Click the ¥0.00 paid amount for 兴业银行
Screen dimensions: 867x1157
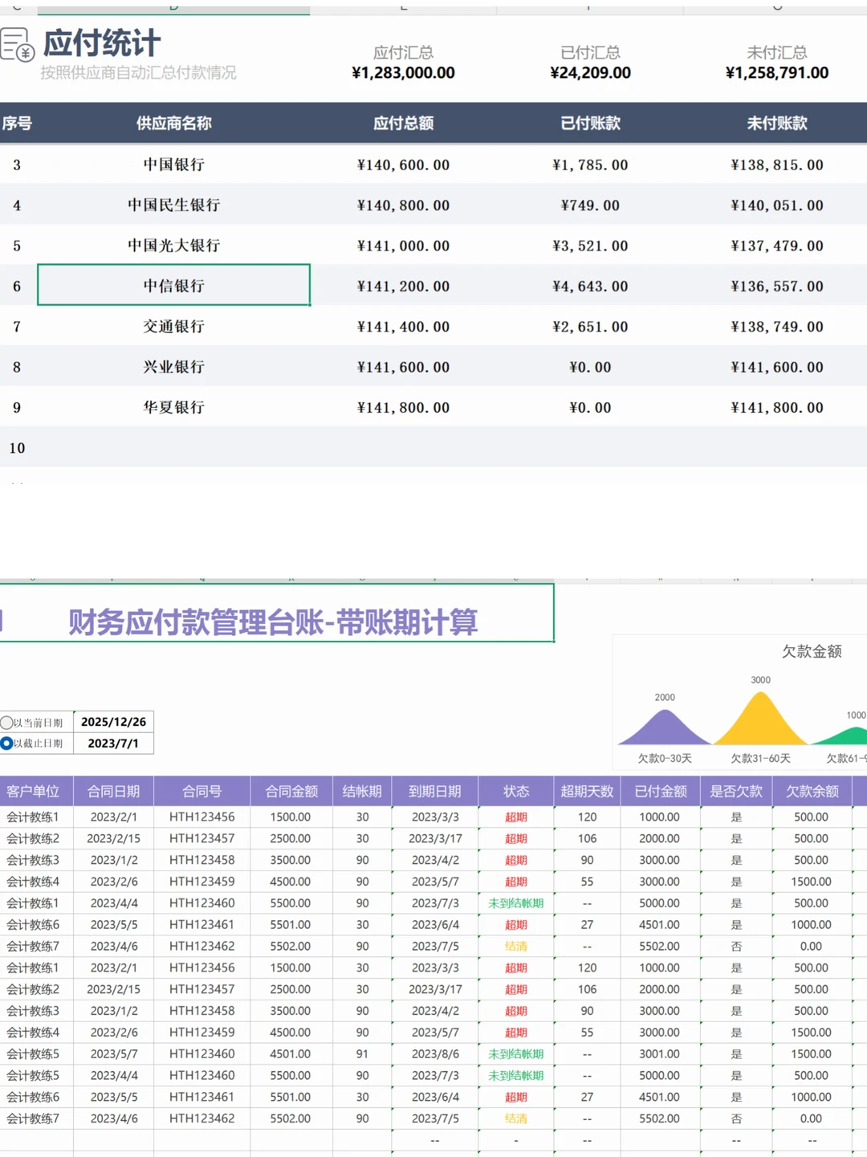590,367
